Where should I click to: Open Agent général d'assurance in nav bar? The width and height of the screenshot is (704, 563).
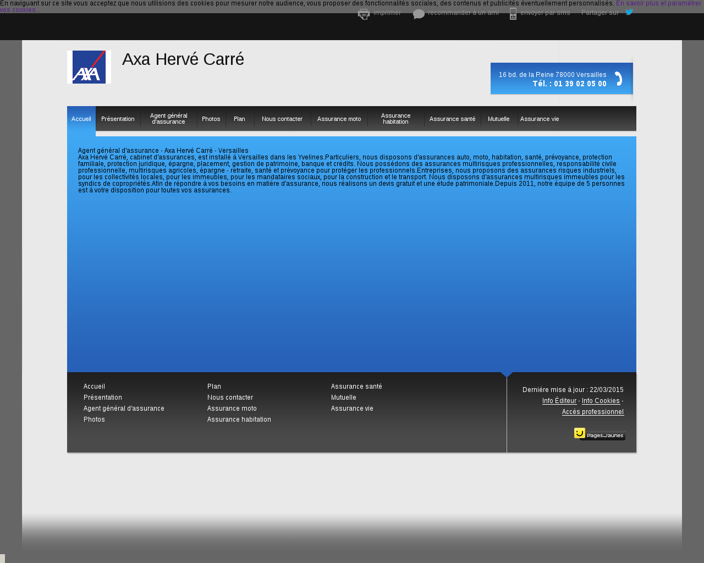[168, 119]
